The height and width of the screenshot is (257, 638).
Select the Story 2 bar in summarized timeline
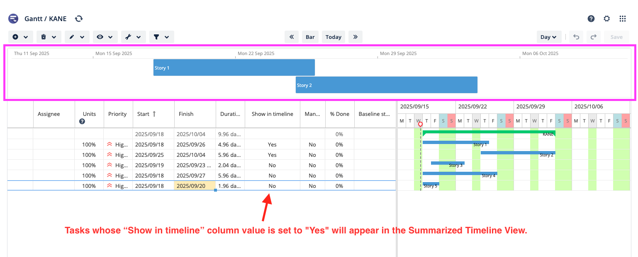[x=386, y=85]
